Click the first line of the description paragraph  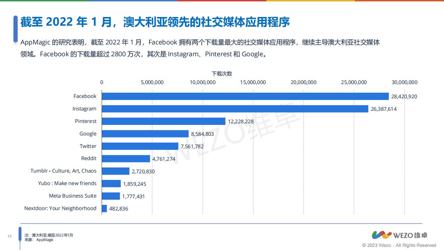click(x=200, y=42)
